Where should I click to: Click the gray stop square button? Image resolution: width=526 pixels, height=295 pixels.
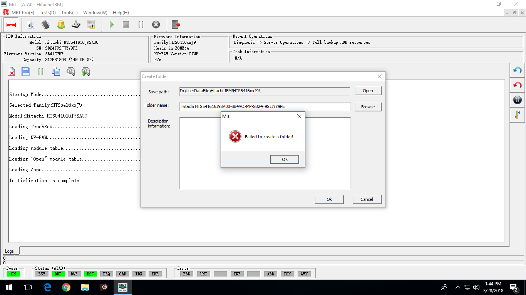126,25
